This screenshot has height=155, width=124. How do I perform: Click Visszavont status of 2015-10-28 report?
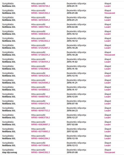pos(110,55)
